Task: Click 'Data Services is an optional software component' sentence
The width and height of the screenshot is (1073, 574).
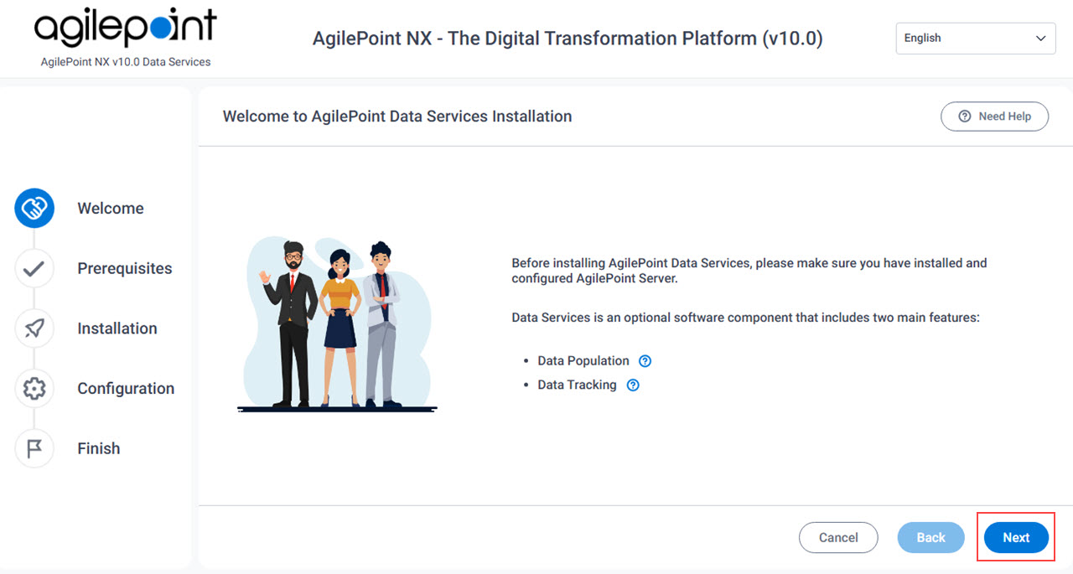Action: 745,318
